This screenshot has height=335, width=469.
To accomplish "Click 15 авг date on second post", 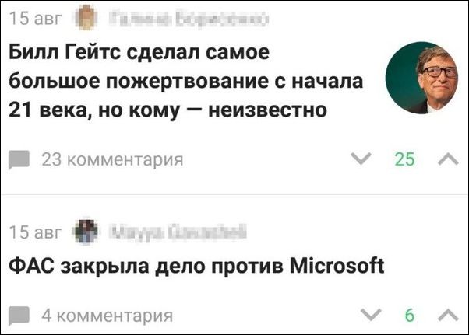I will click(x=35, y=232).
